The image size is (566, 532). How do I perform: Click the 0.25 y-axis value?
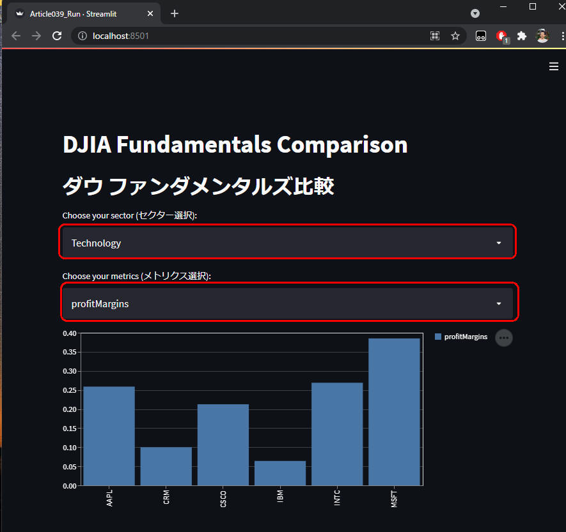(x=70, y=390)
